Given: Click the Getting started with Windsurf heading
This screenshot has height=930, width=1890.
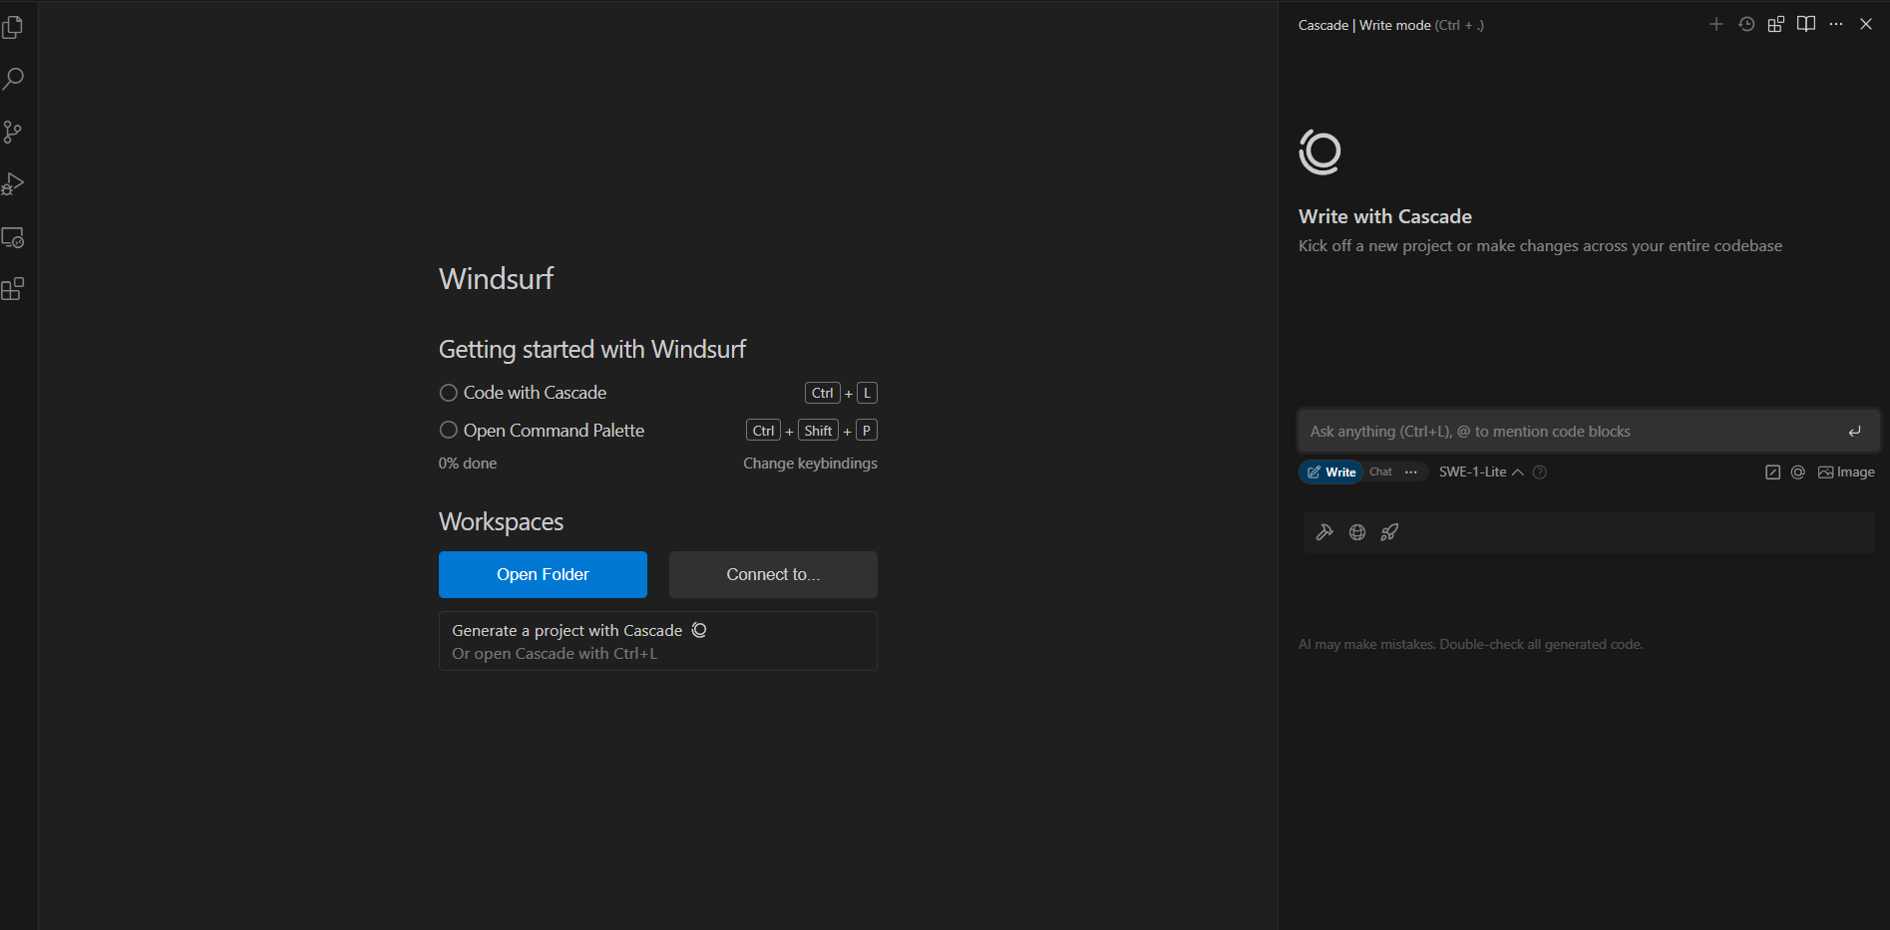Looking at the screenshot, I should tap(592, 349).
